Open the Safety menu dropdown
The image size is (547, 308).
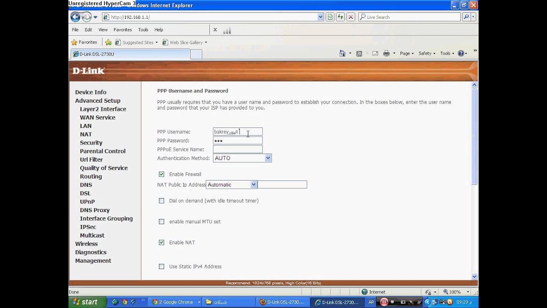(x=427, y=53)
